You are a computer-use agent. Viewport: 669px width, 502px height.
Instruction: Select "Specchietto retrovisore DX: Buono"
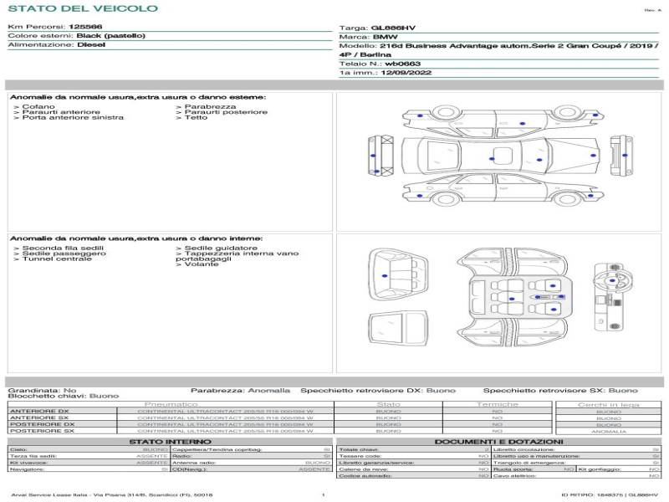point(378,391)
